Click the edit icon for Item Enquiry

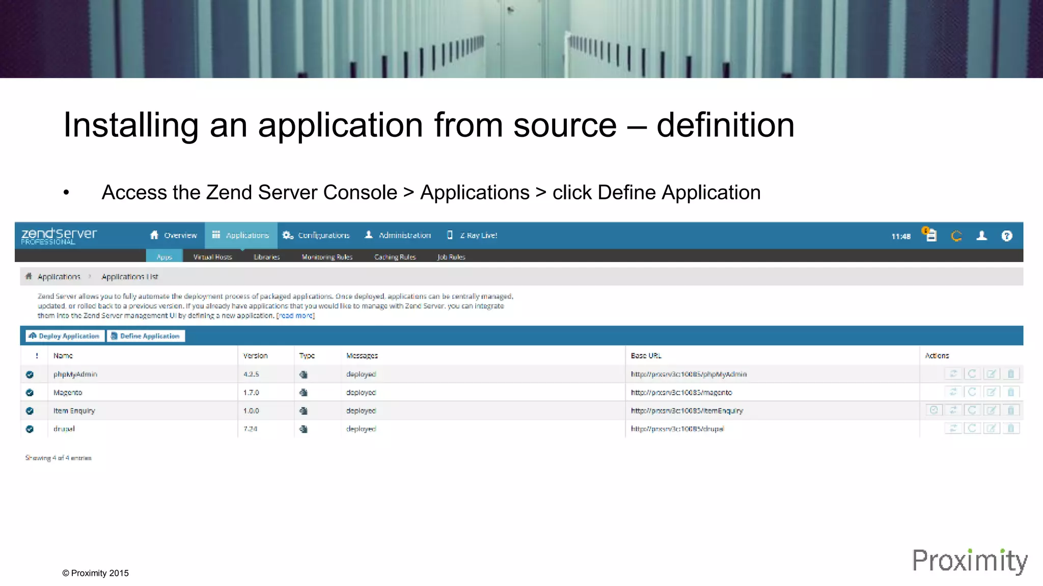coord(991,410)
